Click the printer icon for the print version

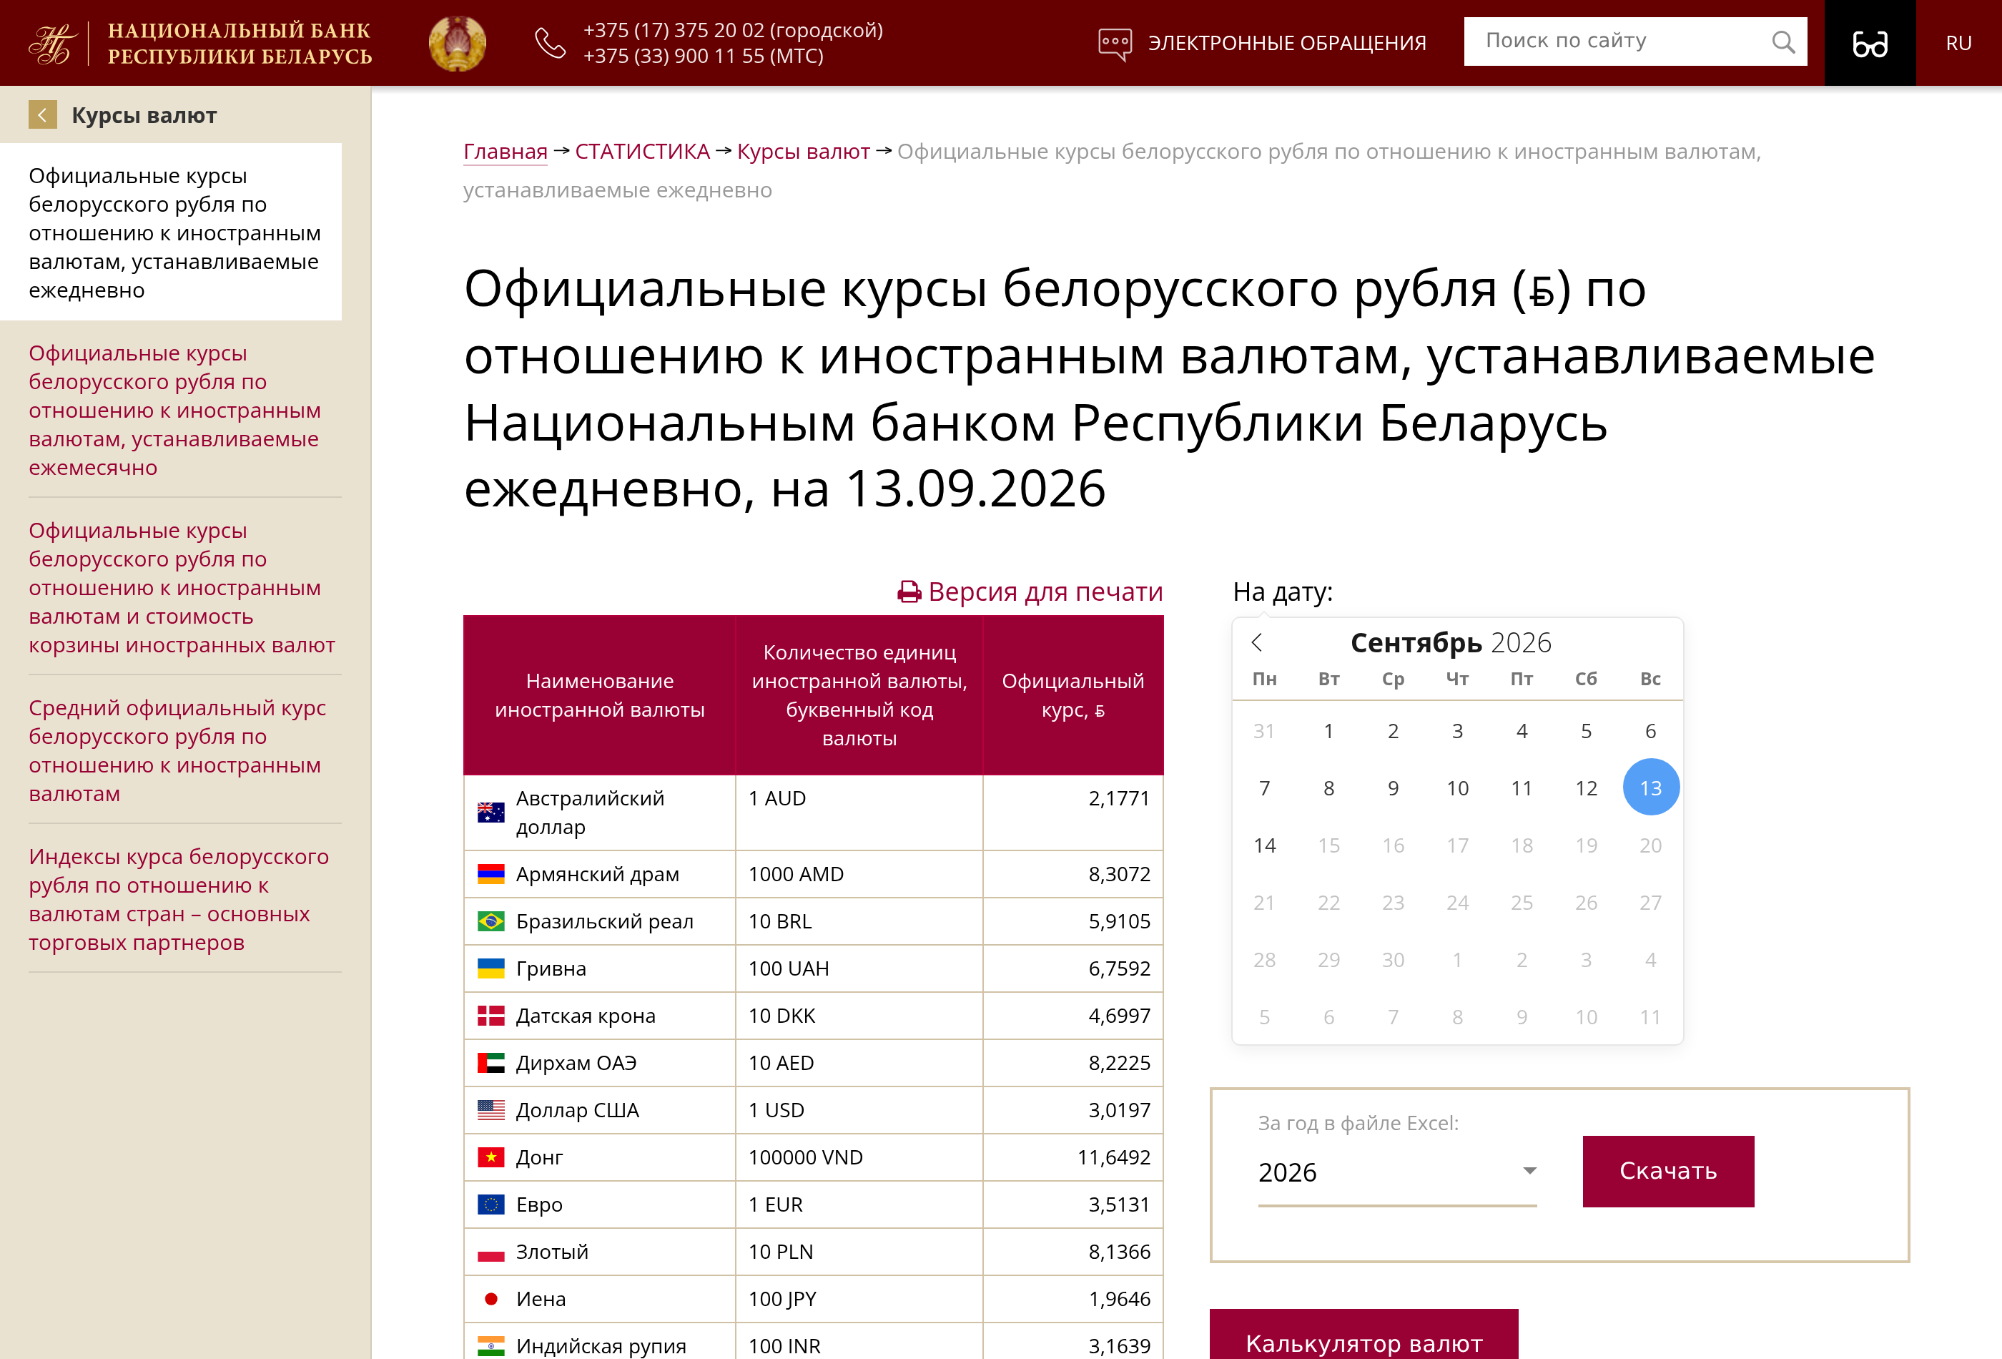(909, 592)
